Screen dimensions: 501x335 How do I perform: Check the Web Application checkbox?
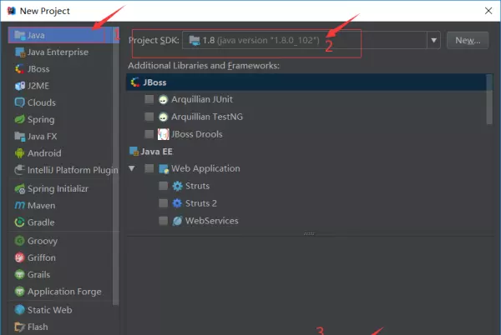click(149, 168)
